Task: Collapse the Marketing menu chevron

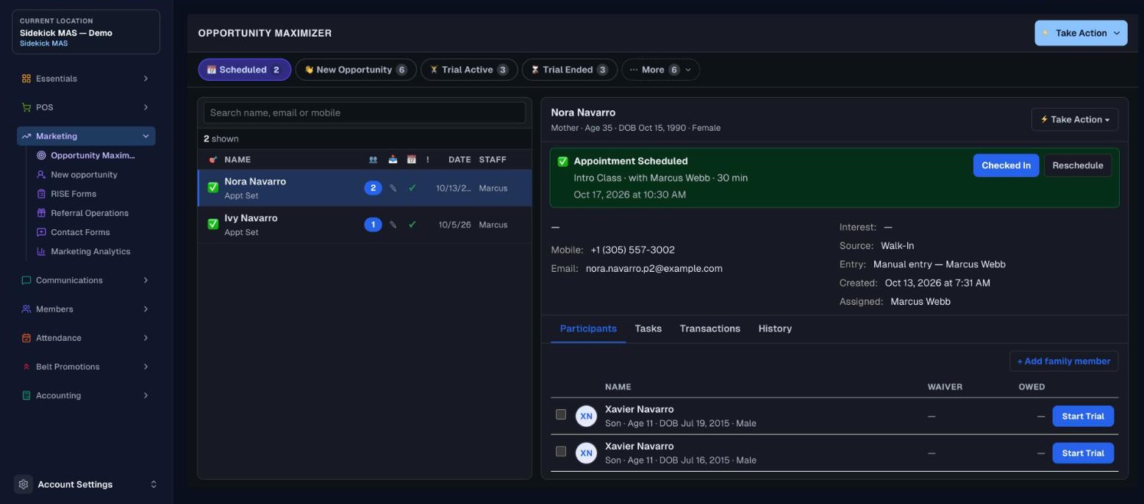Action: [x=146, y=136]
